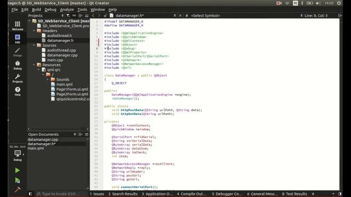Open the Design mode

[x=18, y=52]
